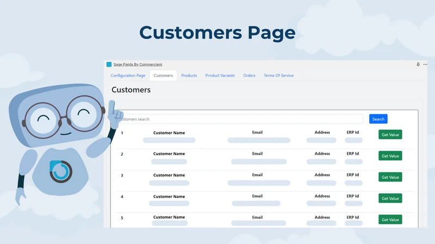Click the Customer Name label in row 1
435x244 pixels.
pyautogui.click(x=169, y=133)
